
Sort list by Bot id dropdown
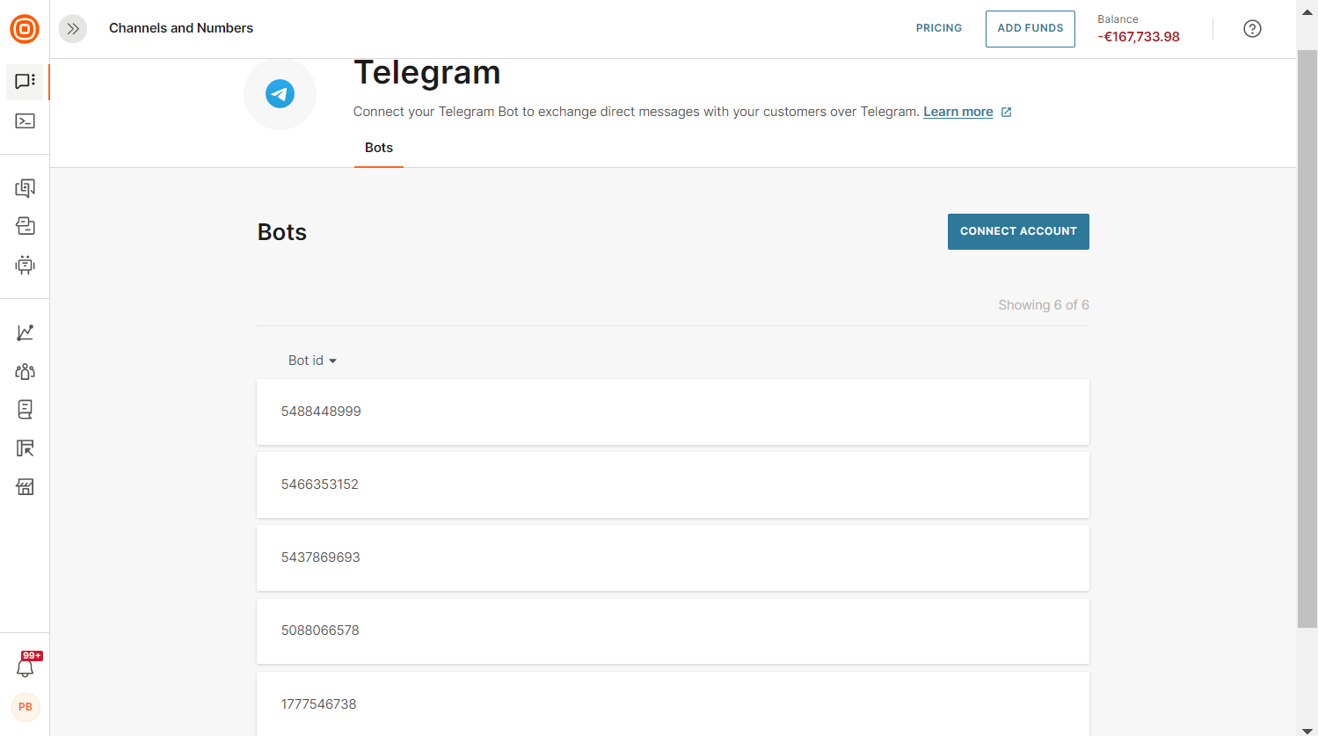click(312, 361)
